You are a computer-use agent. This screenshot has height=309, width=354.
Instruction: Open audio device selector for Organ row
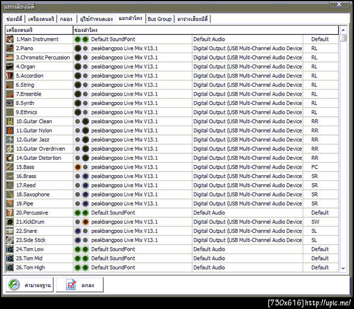[247, 67]
